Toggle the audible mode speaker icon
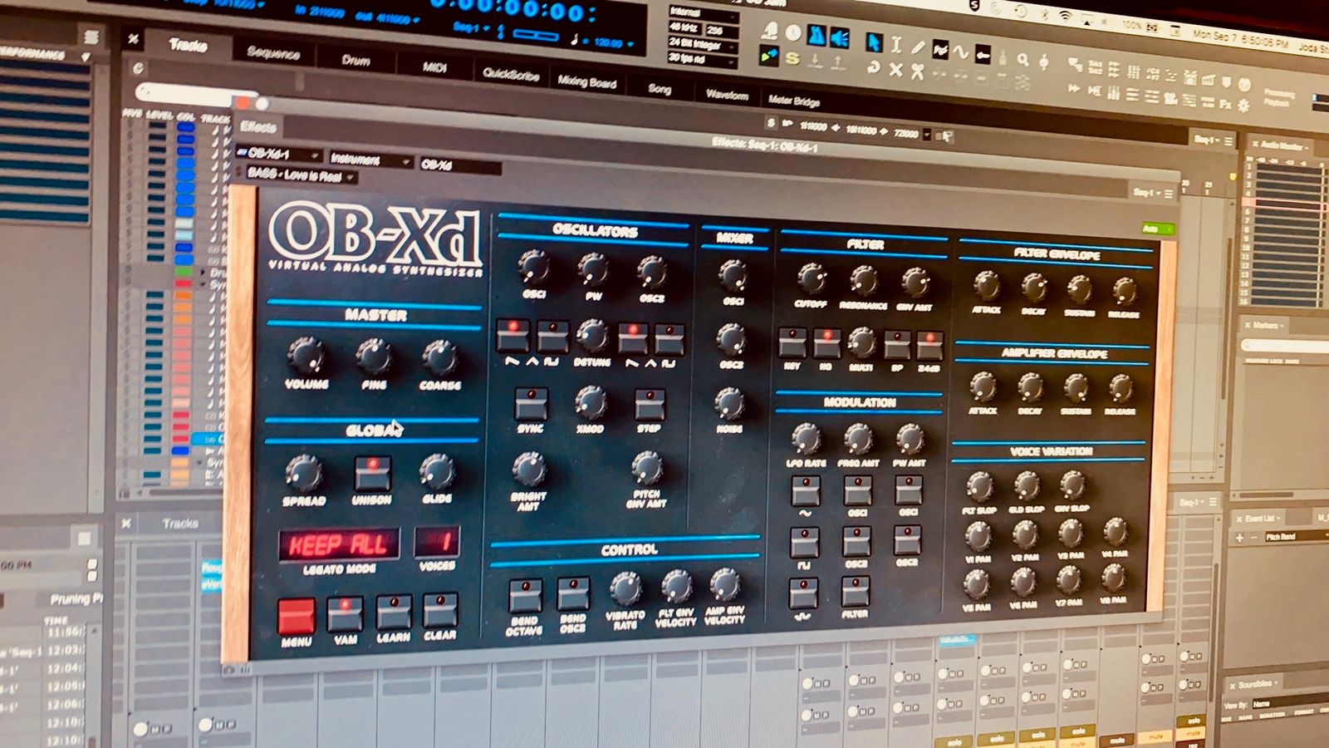Viewport: 1329px width, 748px height. 841,37
